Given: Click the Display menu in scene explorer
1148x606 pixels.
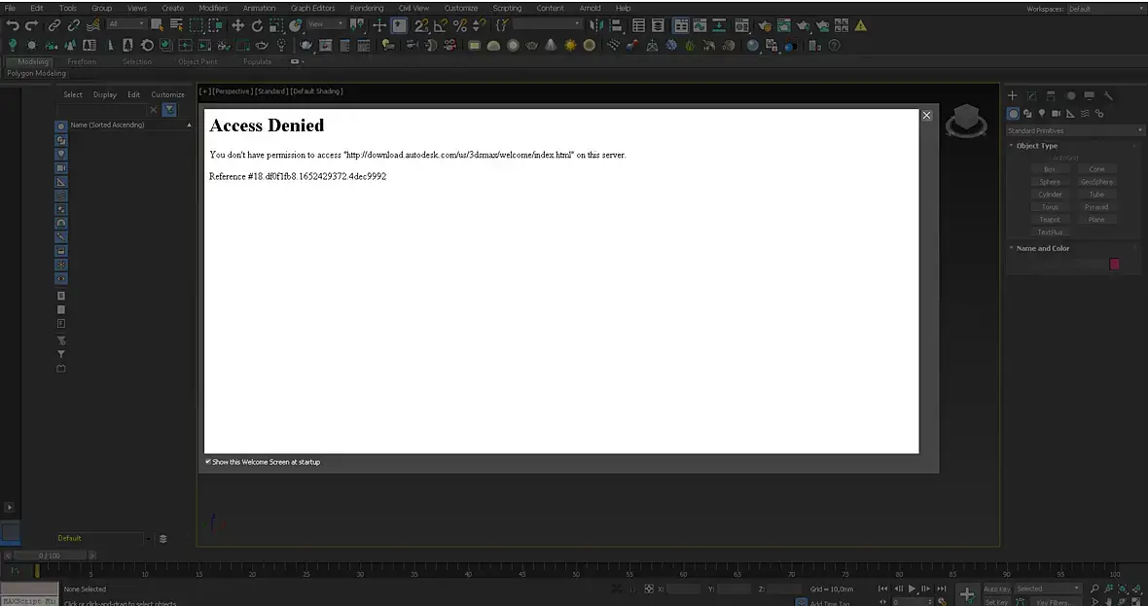Looking at the screenshot, I should [105, 94].
